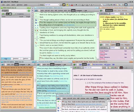
Task: Click the hand icon in Commentaries toolbar
Action: point(118,68)
